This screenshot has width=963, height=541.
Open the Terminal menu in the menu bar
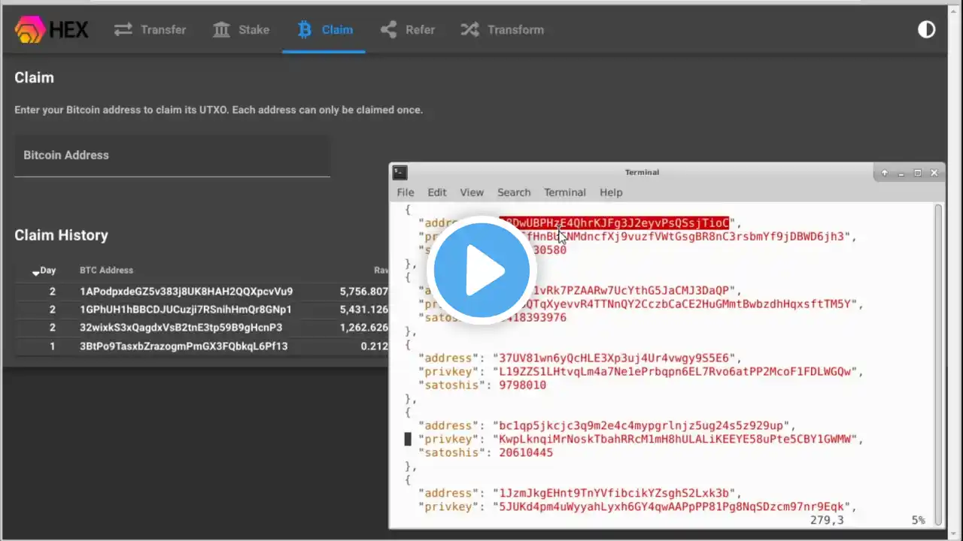point(565,192)
